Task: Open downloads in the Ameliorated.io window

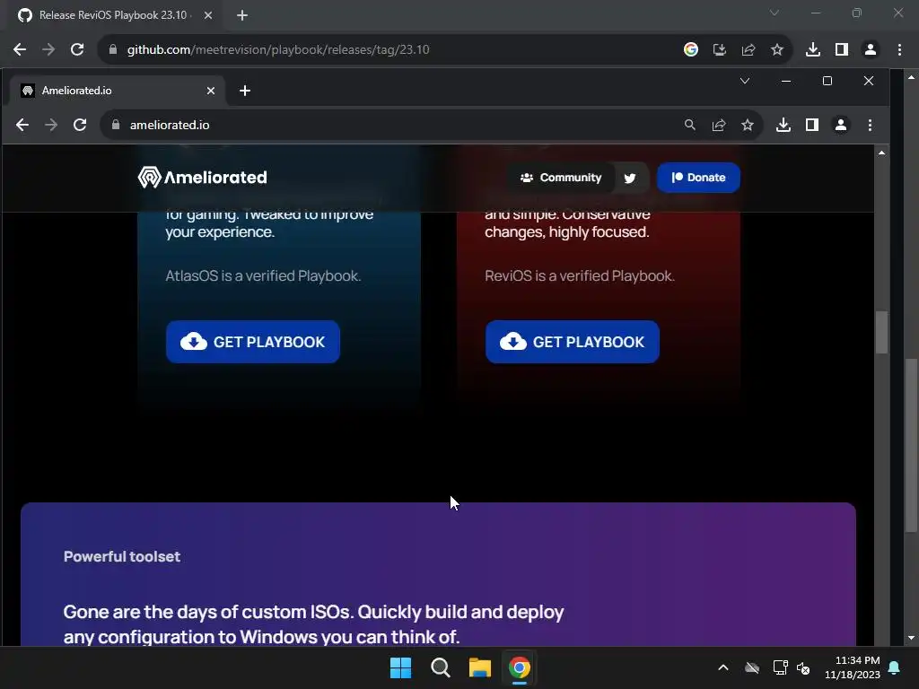Action: [783, 125]
